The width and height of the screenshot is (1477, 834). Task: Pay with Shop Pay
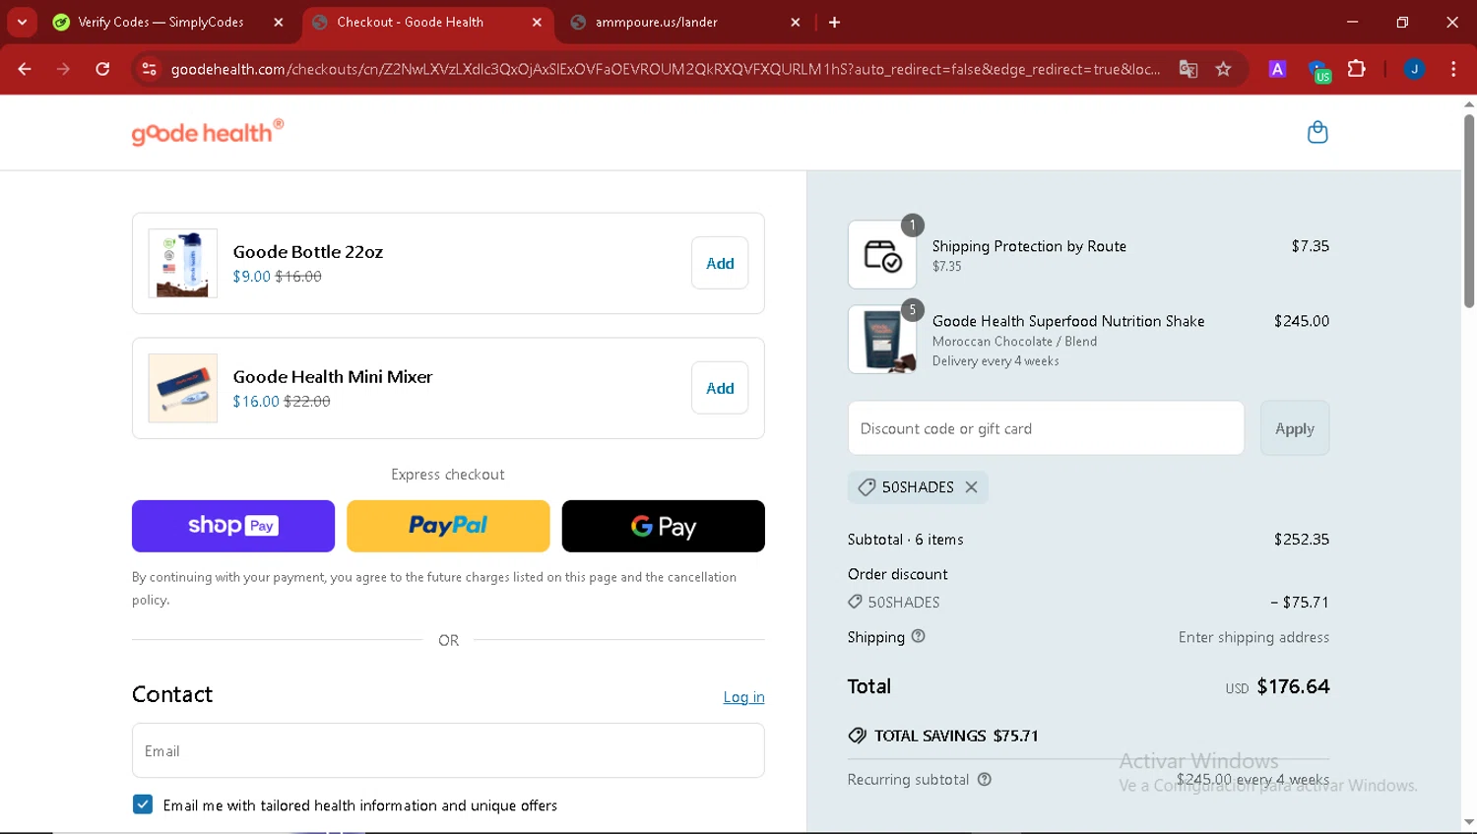point(233,526)
